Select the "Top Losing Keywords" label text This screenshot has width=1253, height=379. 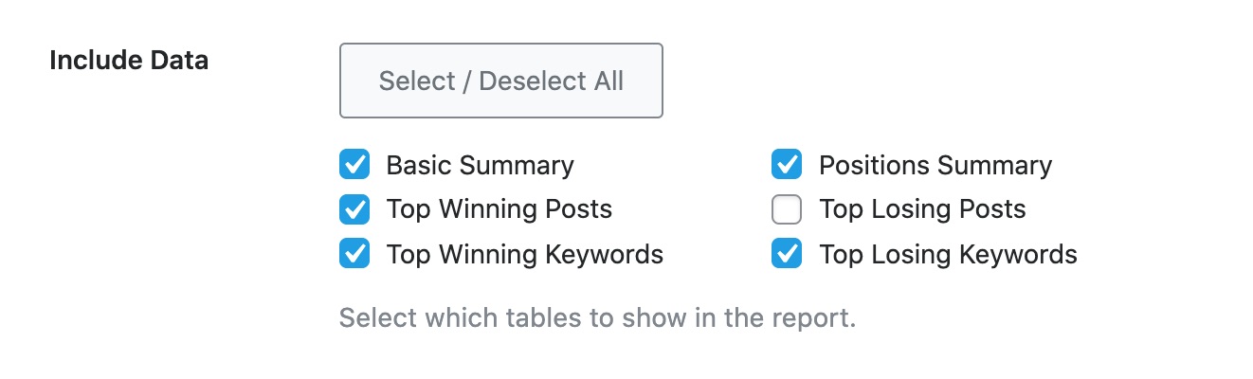(948, 254)
